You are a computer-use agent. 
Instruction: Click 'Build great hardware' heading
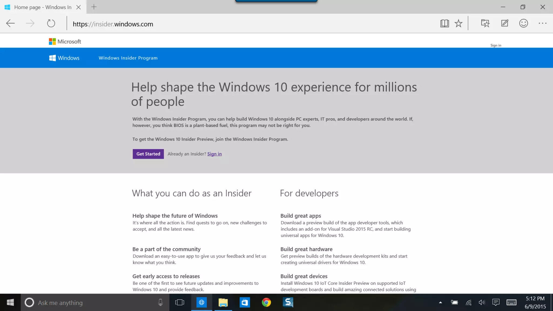coord(306,249)
